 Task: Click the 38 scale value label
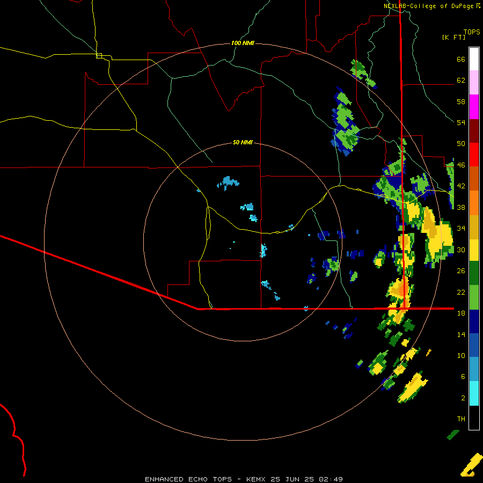(x=461, y=207)
